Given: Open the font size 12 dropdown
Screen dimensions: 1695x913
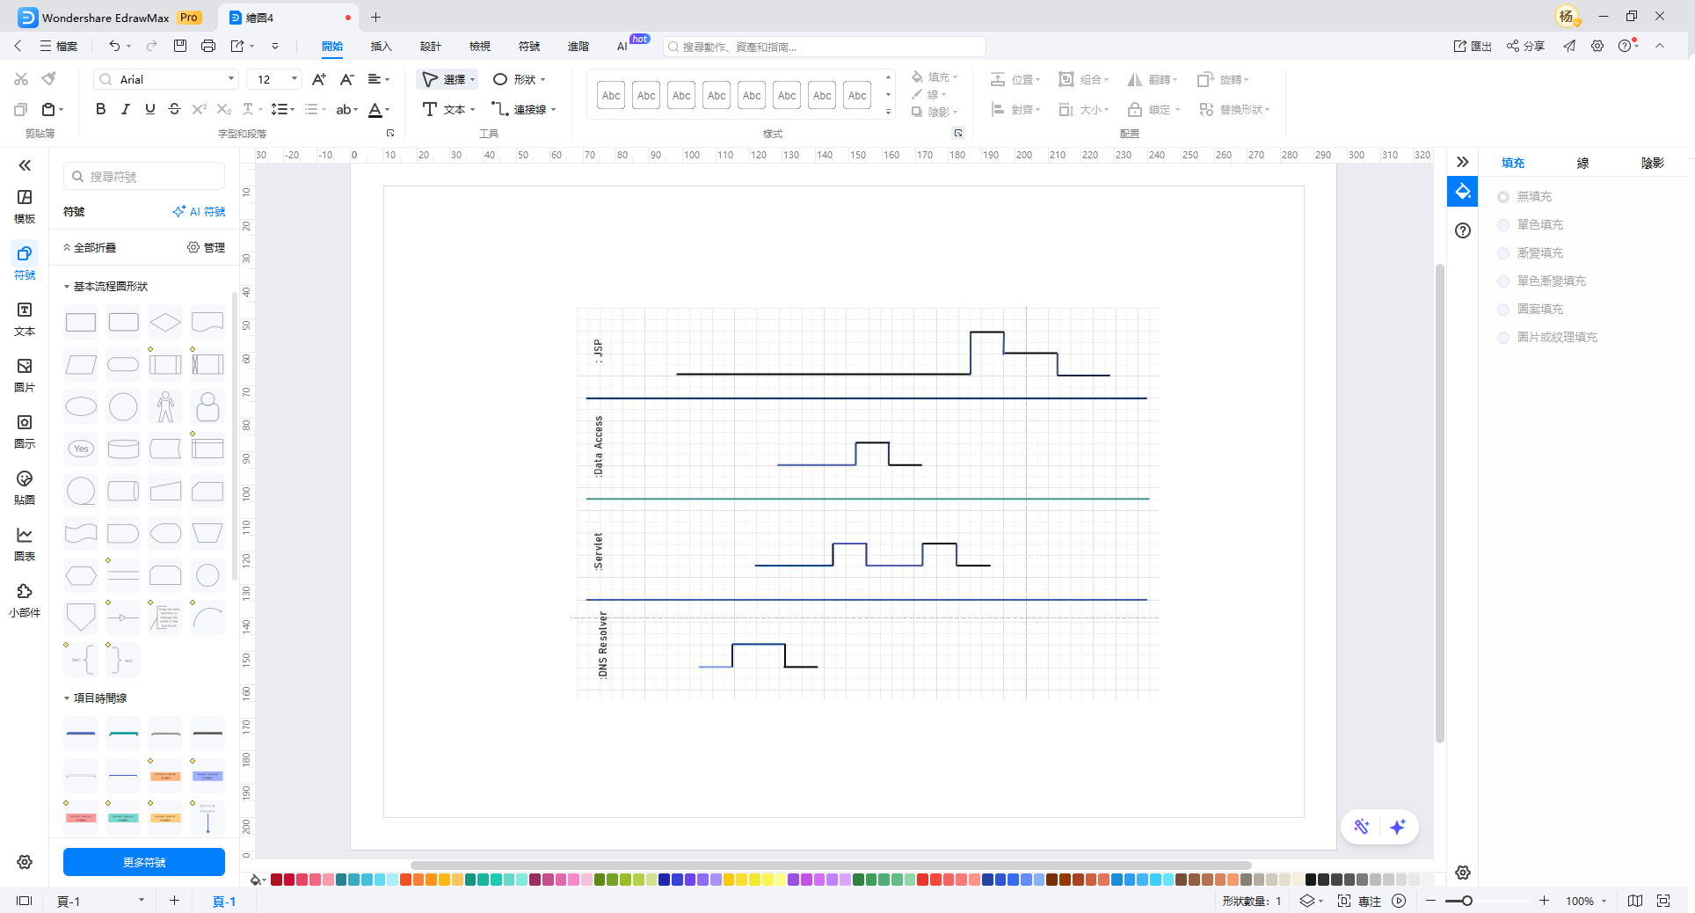Looking at the screenshot, I should tap(294, 79).
